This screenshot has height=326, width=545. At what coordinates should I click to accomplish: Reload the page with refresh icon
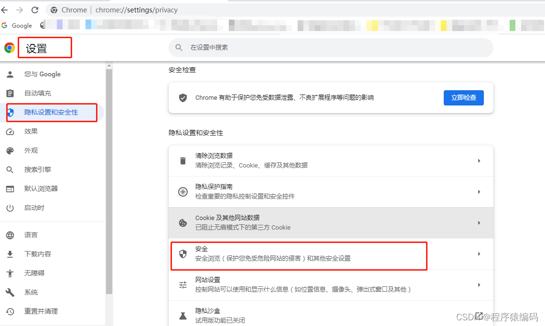35,10
